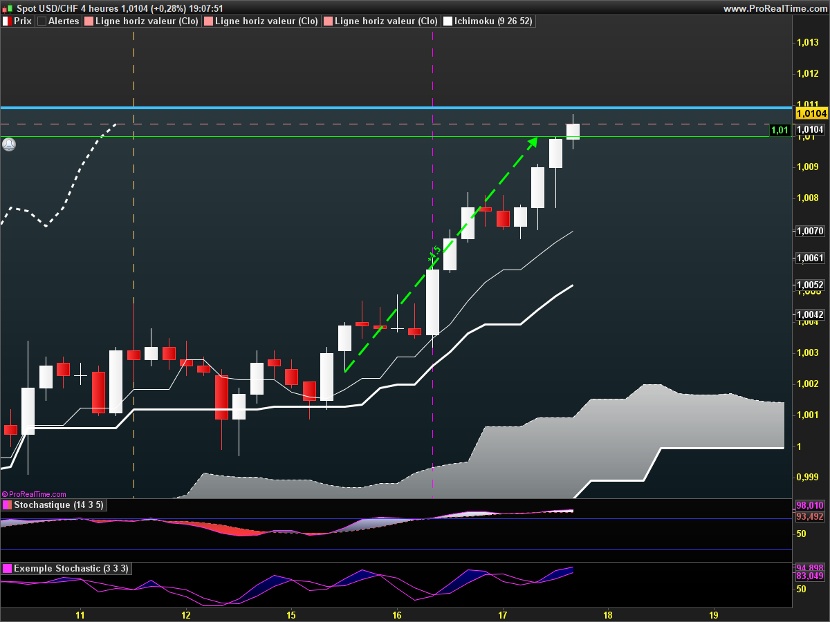Click date label 18 on time axis
This screenshot has width=830, height=622.
coord(608,614)
